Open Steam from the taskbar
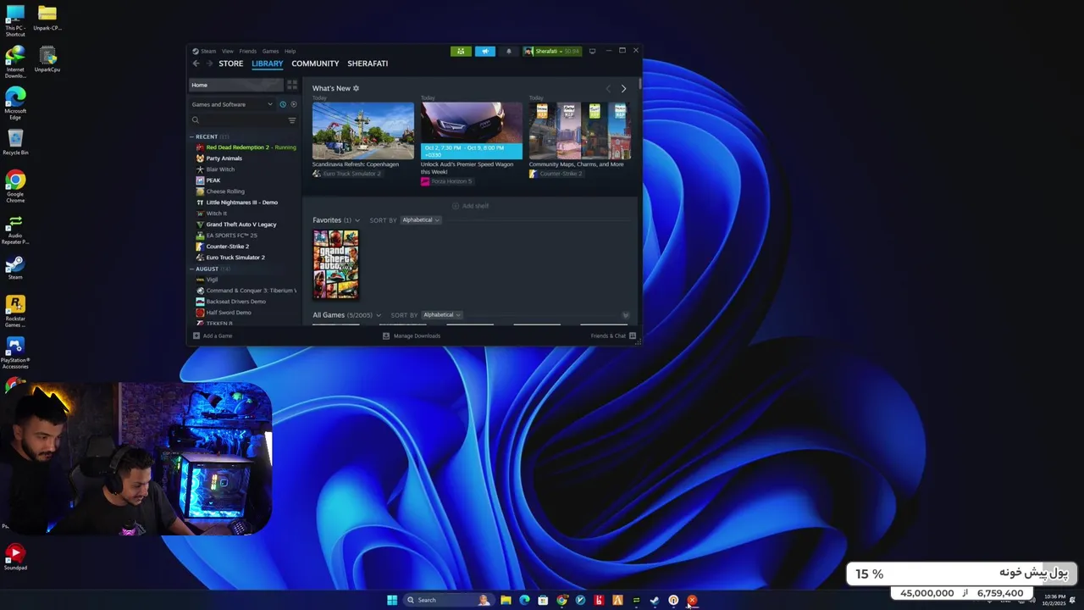This screenshot has width=1084, height=610. point(655,600)
